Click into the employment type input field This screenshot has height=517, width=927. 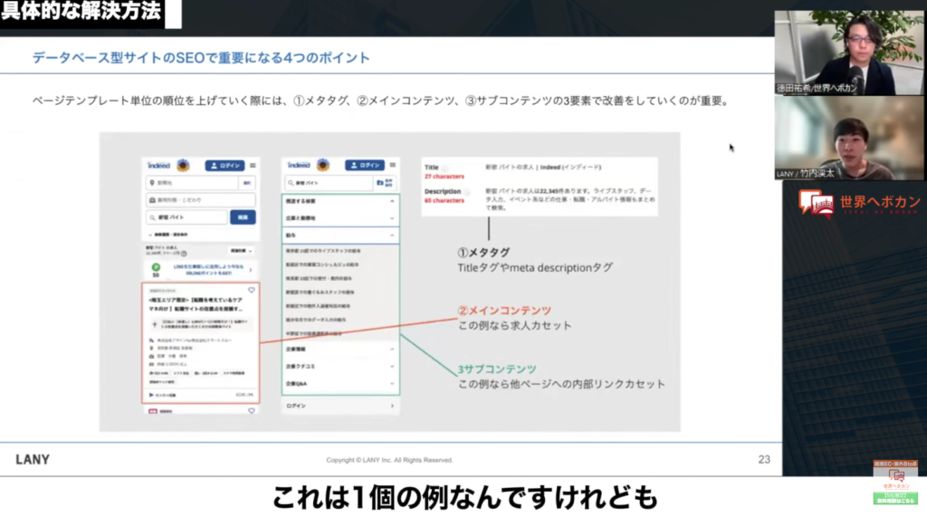click(200, 200)
